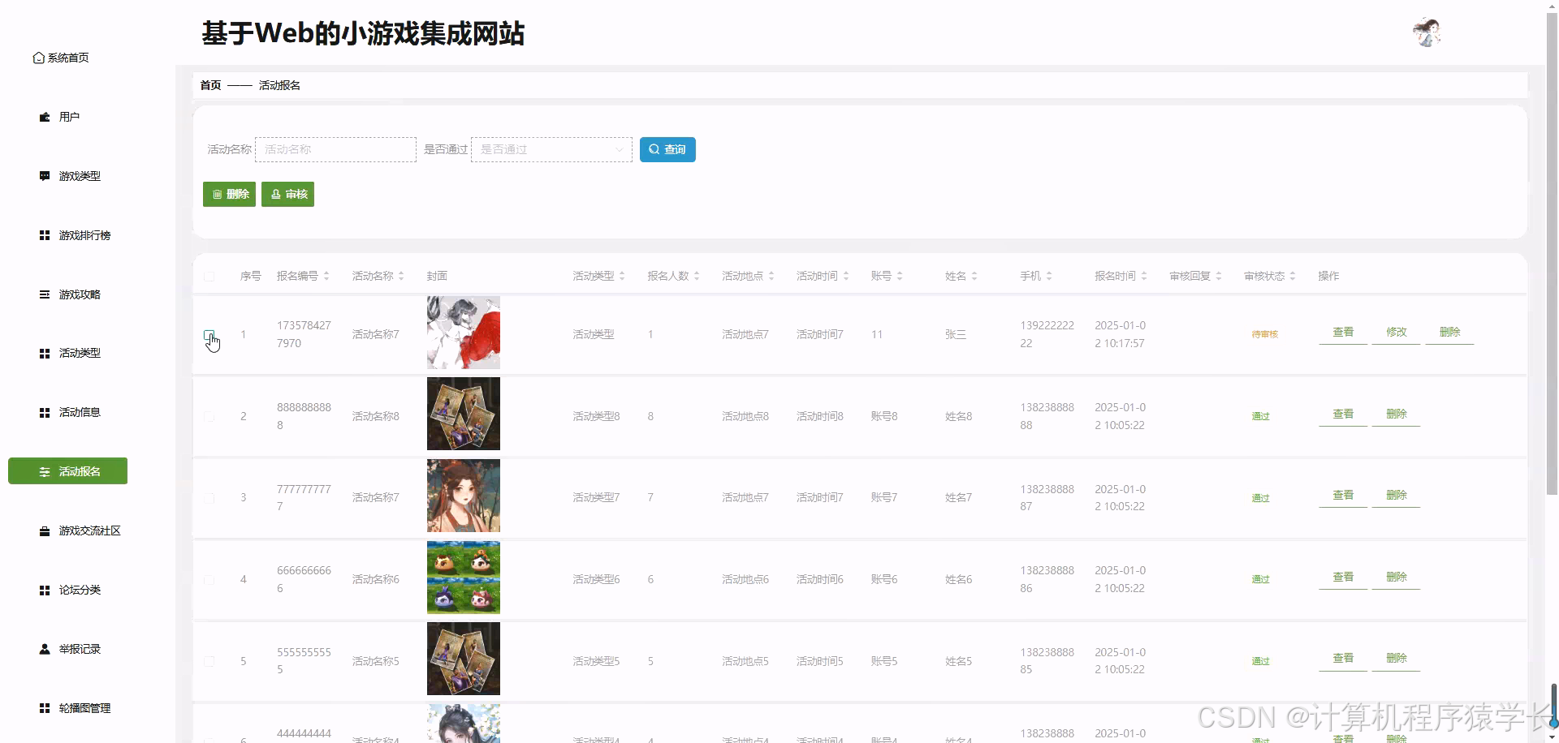Sort by 审核状态 using its sort arrows

[1294, 276]
